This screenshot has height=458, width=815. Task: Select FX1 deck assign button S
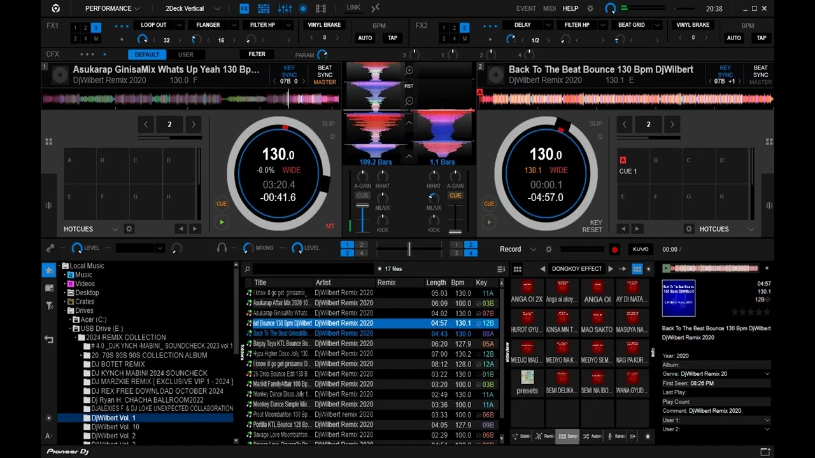(x=96, y=28)
